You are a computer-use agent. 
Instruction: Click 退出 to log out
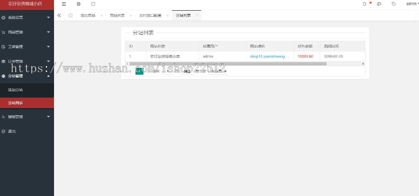pyautogui.click(x=12, y=131)
